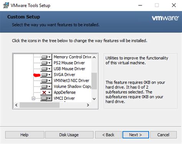This screenshot has width=182, height=144.
Task: Select AppDefense feature label
Action: pos(65,92)
